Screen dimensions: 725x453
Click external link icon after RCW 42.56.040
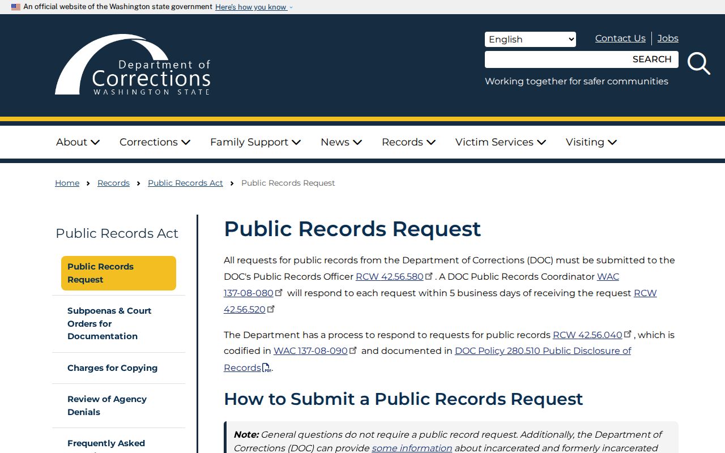(x=628, y=334)
